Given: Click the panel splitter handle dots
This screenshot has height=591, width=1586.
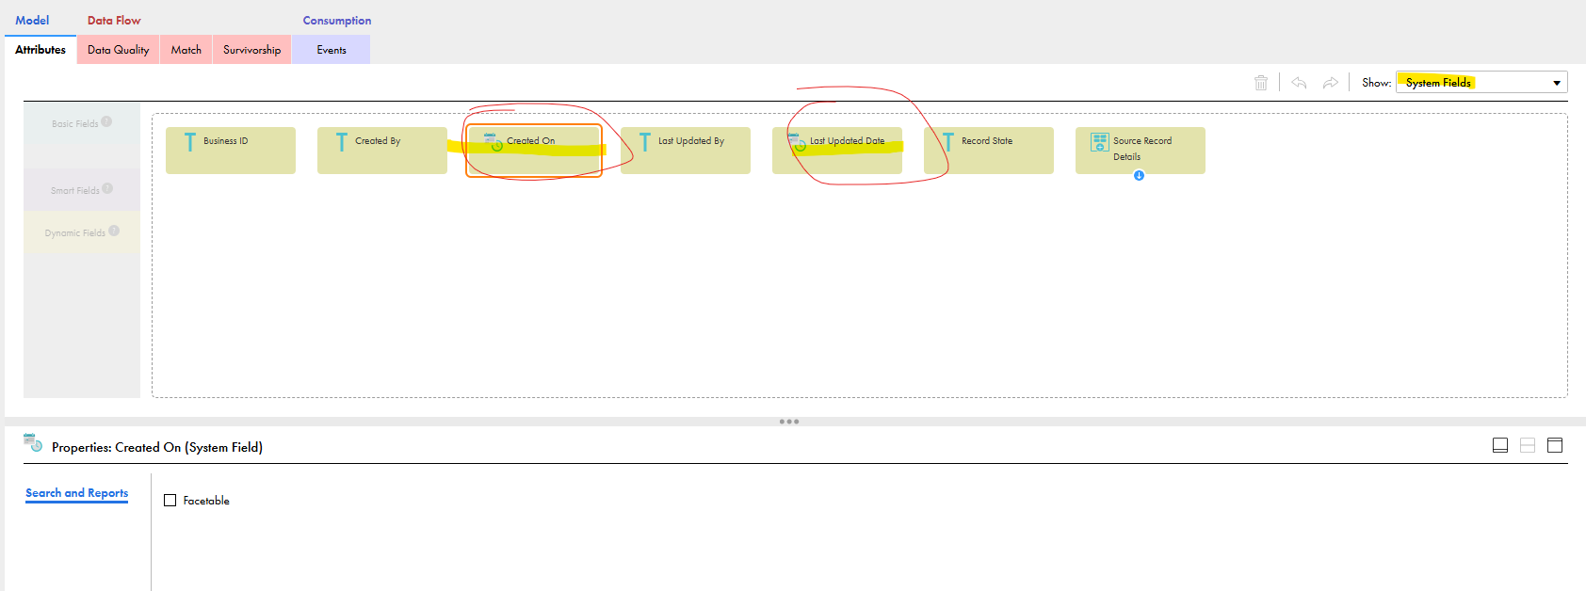Looking at the screenshot, I should point(789,422).
